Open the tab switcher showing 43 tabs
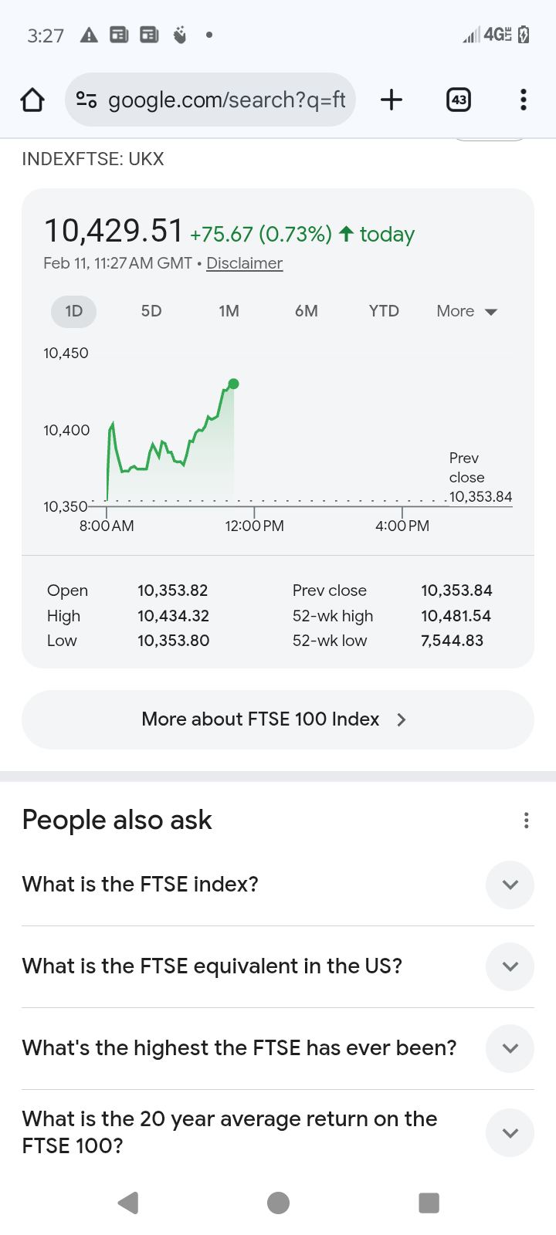556x1235 pixels. 459,100
